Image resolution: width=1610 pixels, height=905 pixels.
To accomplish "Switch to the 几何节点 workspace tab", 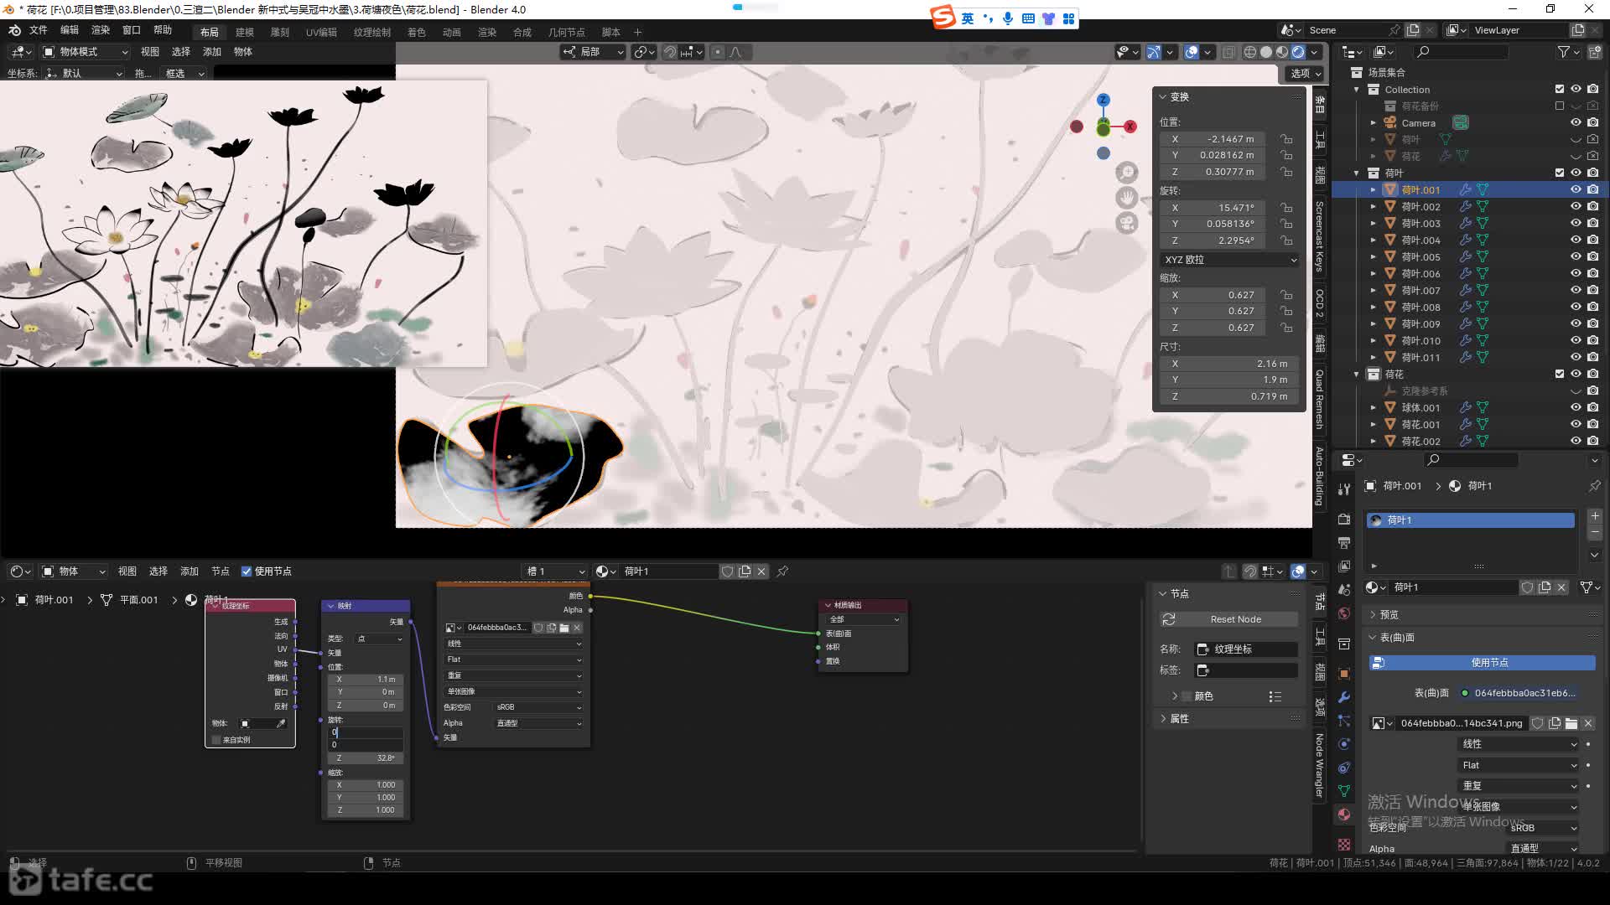I will coord(567,32).
